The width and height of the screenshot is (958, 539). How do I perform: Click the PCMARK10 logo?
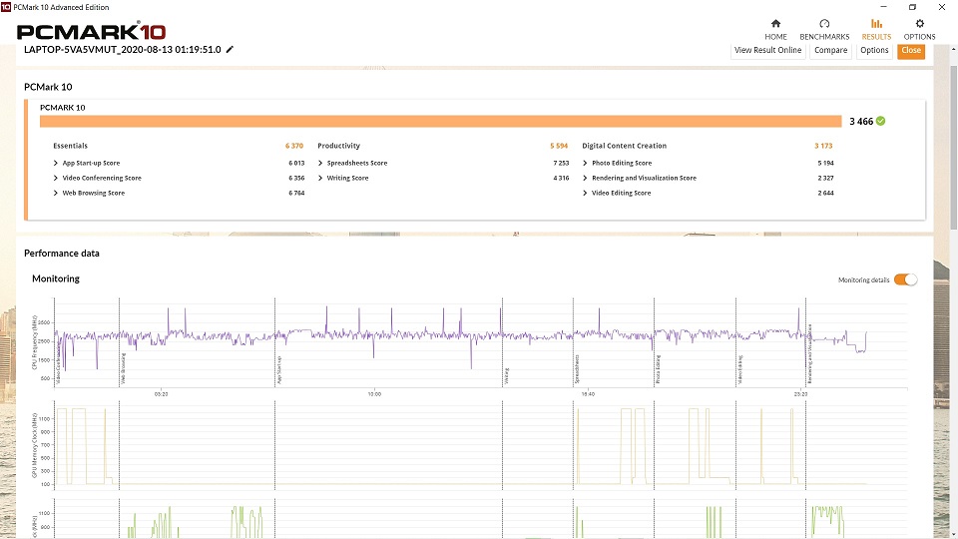[x=91, y=32]
